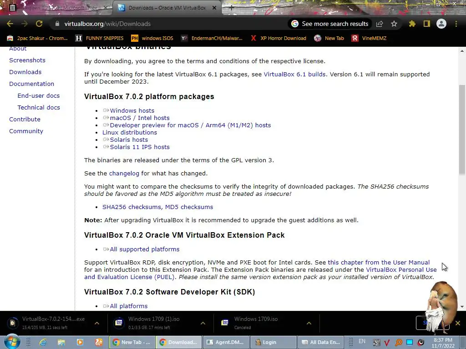The height and width of the screenshot is (349, 466).
Task: Reload the VirtualBox downloads page
Action: [x=39, y=24]
